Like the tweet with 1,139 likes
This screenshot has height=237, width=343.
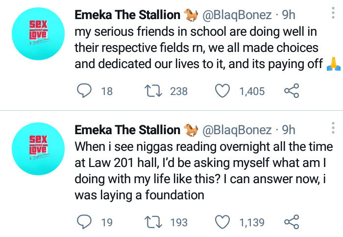tap(222, 222)
